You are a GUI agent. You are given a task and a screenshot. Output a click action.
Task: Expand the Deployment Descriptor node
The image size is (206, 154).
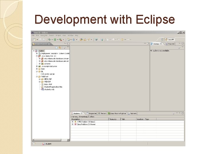tap(37, 53)
